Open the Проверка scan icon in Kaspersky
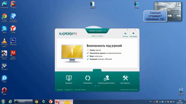186x104 pixels. pyautogui.click(x=69, y=79)
